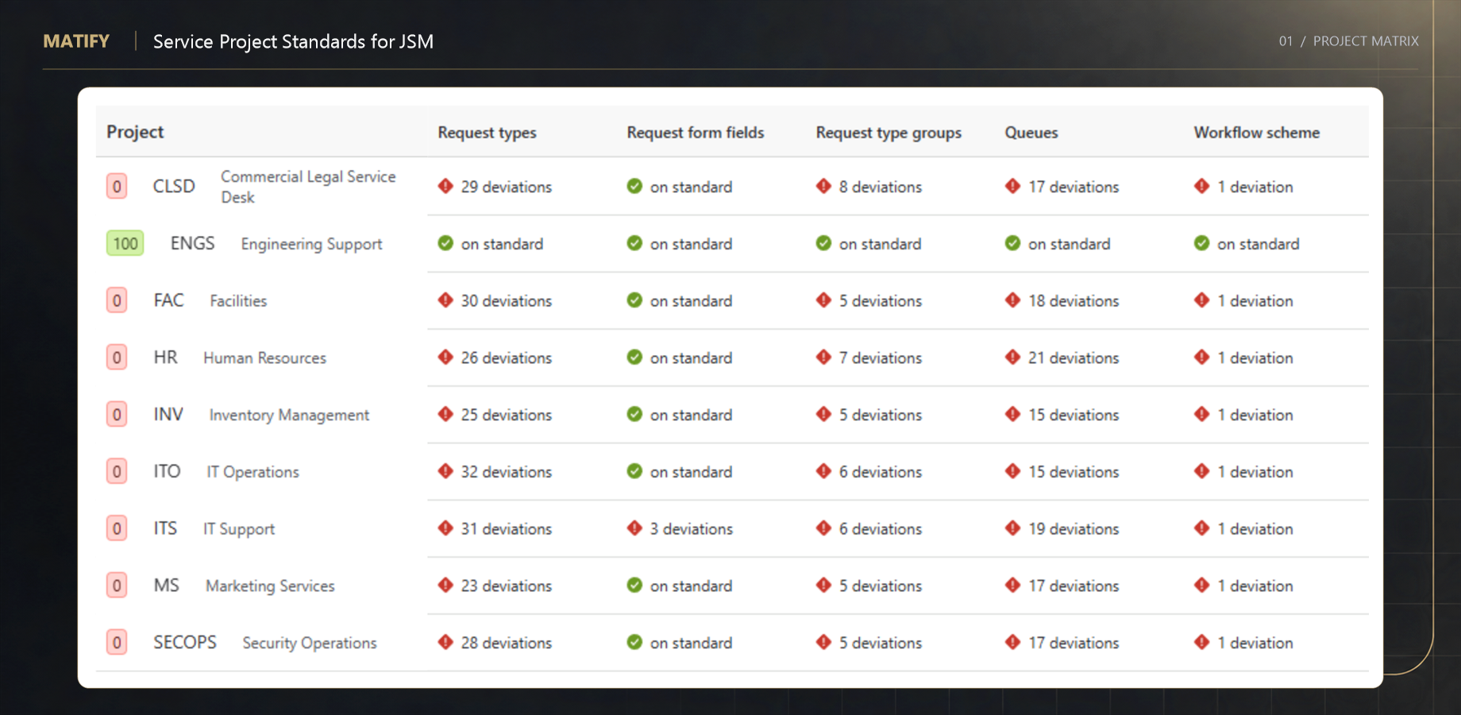Click the '29 deviations' cell text
Viewport: 1461px width, 715px height.
click(506, 187)
